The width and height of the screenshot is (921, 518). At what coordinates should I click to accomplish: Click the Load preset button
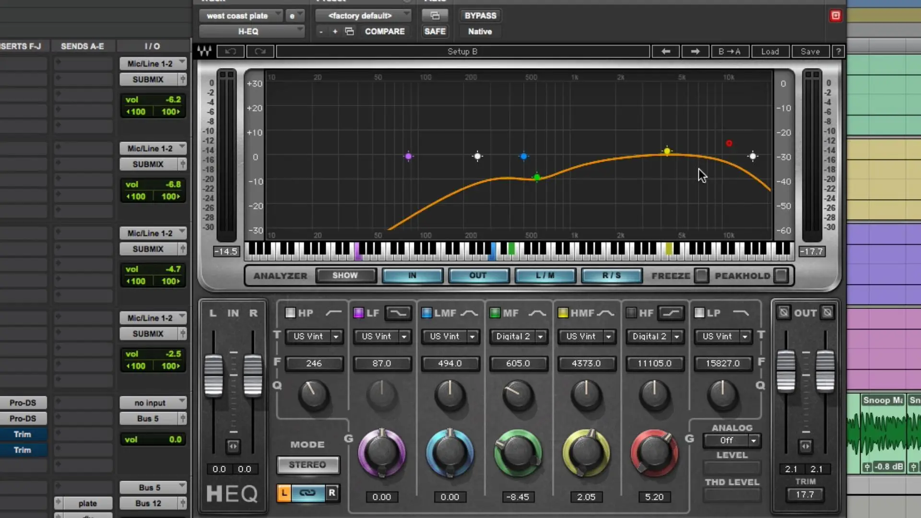click(770, 51)
